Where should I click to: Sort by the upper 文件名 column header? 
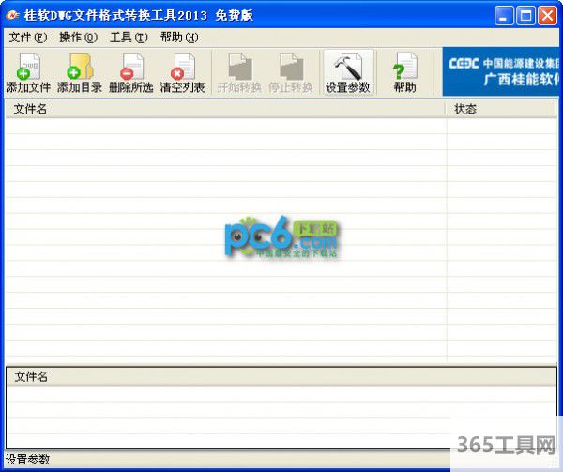pos(225,109)
